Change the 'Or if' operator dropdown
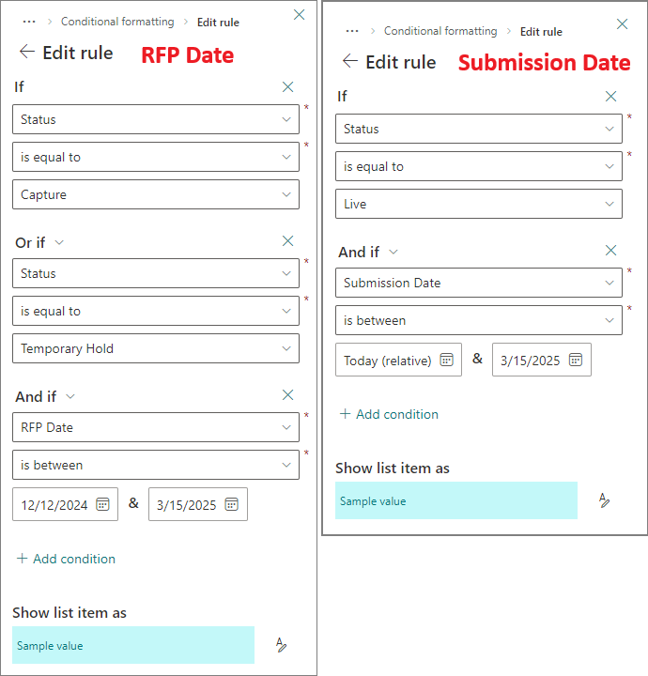648x676 pixels. [39, 242]
